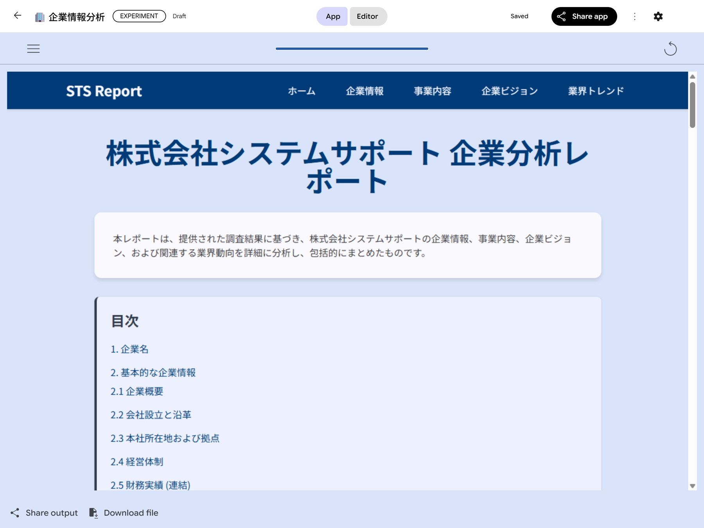Switch to Editor view toggle
Image resolution: width=704 pixels, height=528 pixels.
coord(367,16)
